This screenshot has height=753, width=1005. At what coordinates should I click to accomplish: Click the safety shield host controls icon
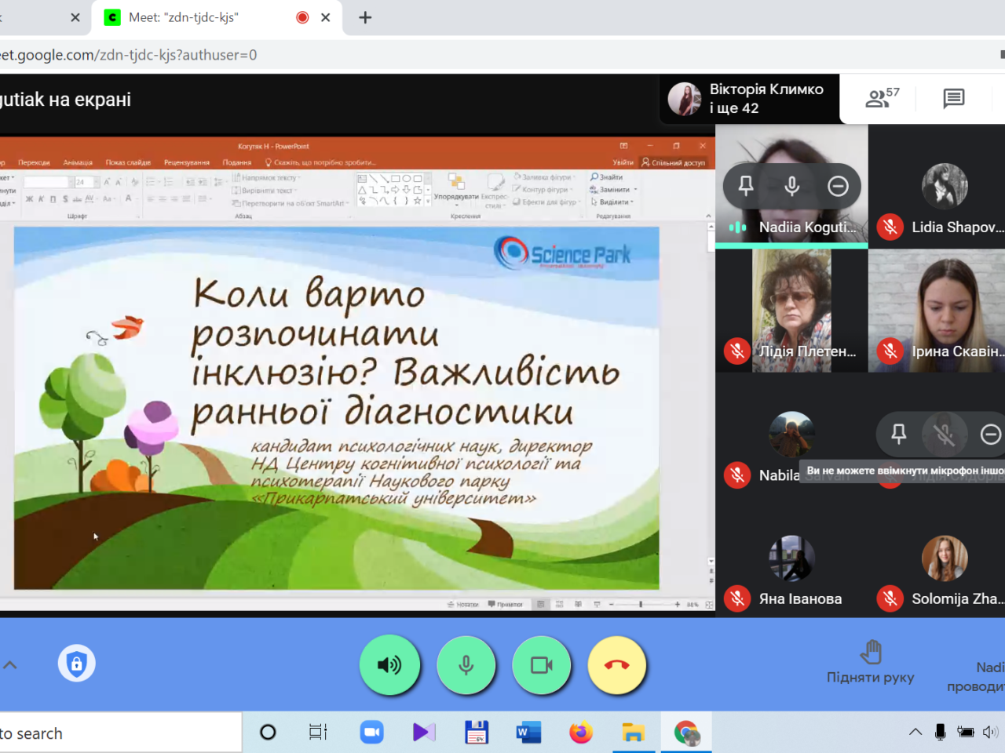pyautogui.click(x=76, y=664)
